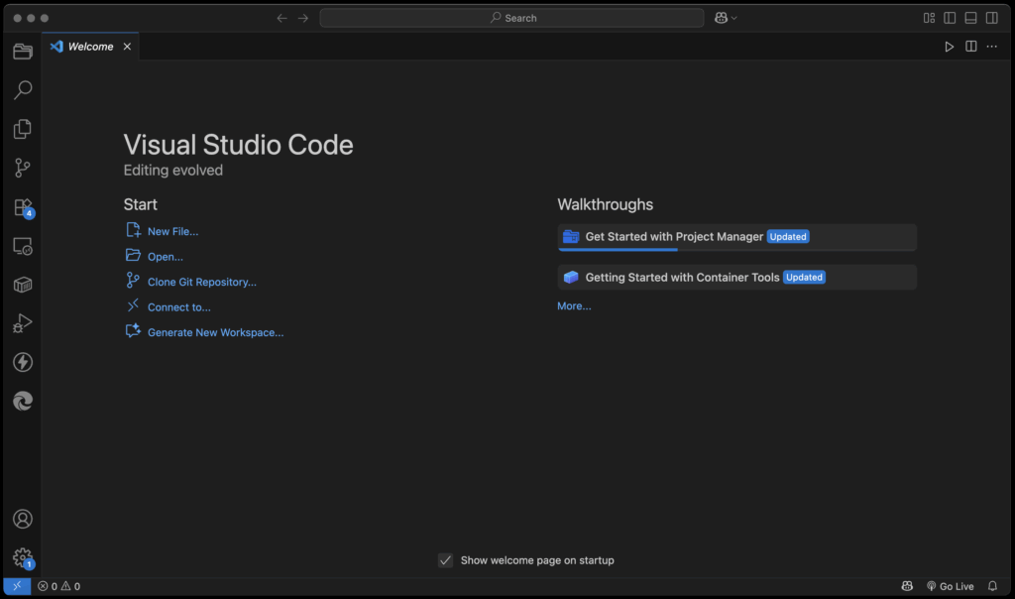Go forward using the title bar arrow

[303, 18]
